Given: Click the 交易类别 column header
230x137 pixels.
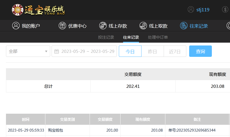Looking at the screenshot, I should [67, 119].
